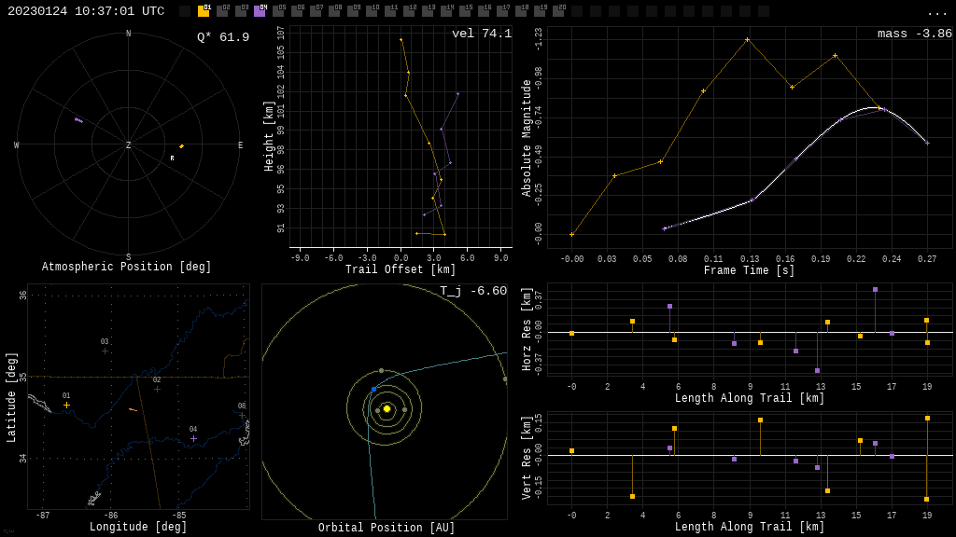Toggle the station 06 indicator square
This screenshot has width=956, height=537.
[x=297, y=11]
